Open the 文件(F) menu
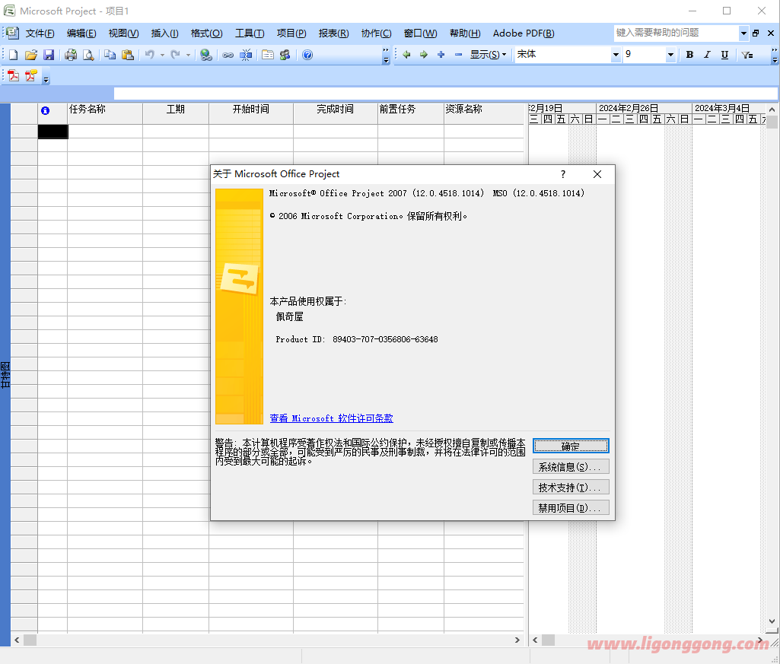 tap(40, 33)
